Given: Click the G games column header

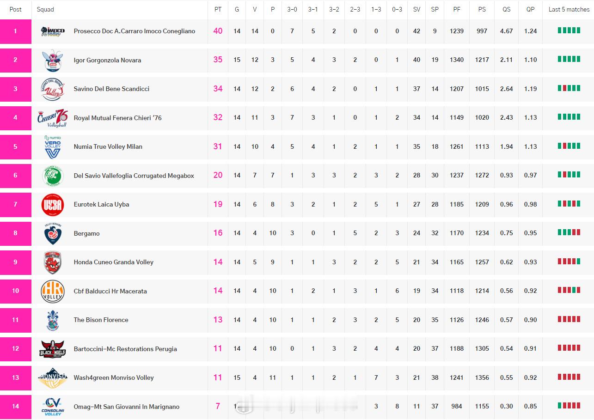Looking at the screenshot, I should click(237, 9).
